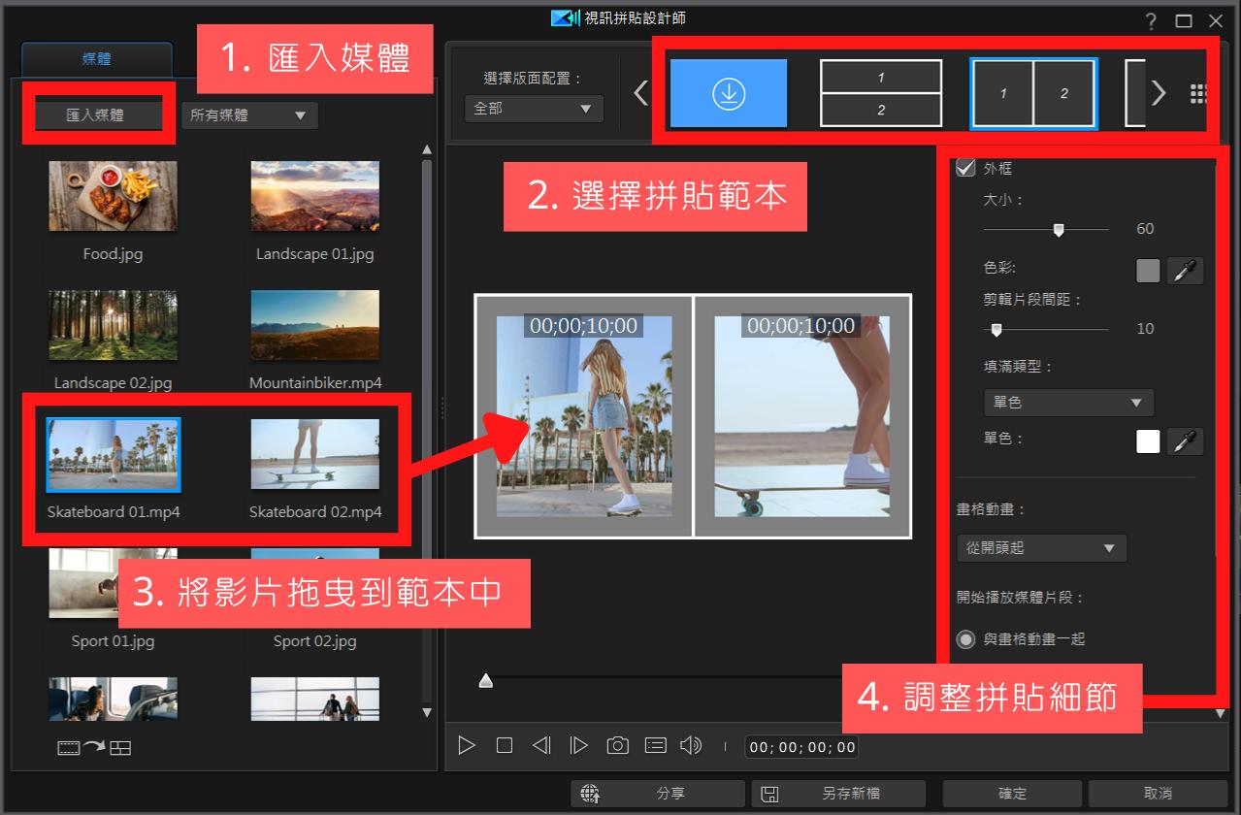Click the 取消 cancel button

(1158, 794)
